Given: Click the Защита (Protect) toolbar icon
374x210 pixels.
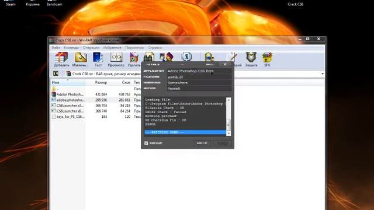Looking at the screenshot, I should point(251,60).
